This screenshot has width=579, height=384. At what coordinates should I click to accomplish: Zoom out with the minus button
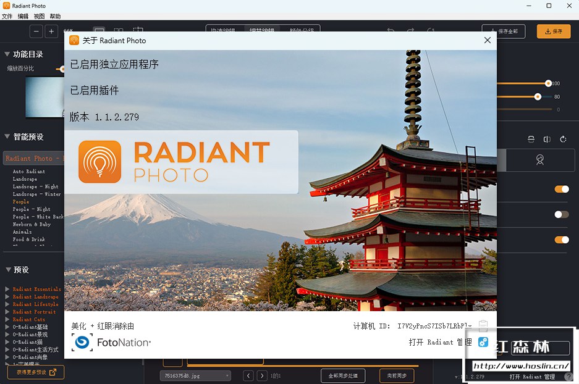tap(36, 31)
